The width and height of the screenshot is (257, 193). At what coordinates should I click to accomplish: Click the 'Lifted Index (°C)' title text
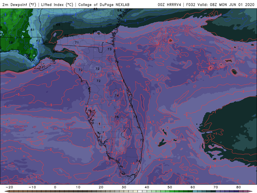tap(57, 5)
